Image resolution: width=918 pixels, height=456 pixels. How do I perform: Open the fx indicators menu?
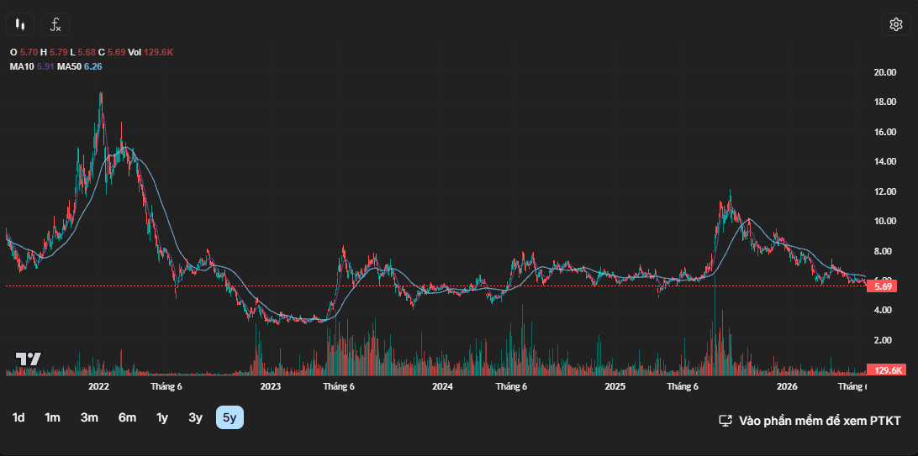pos(55,24)
